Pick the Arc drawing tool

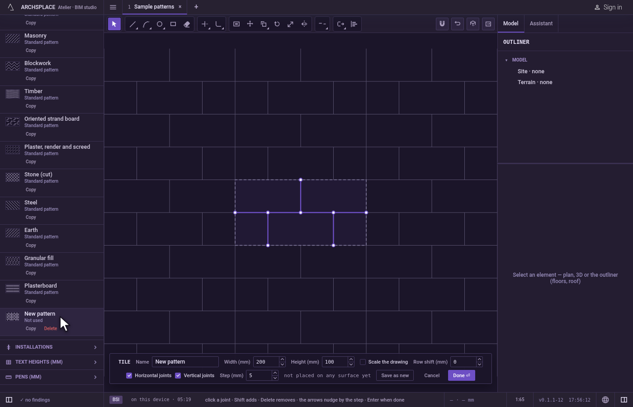pyautogui.click(x=146, y=24)
